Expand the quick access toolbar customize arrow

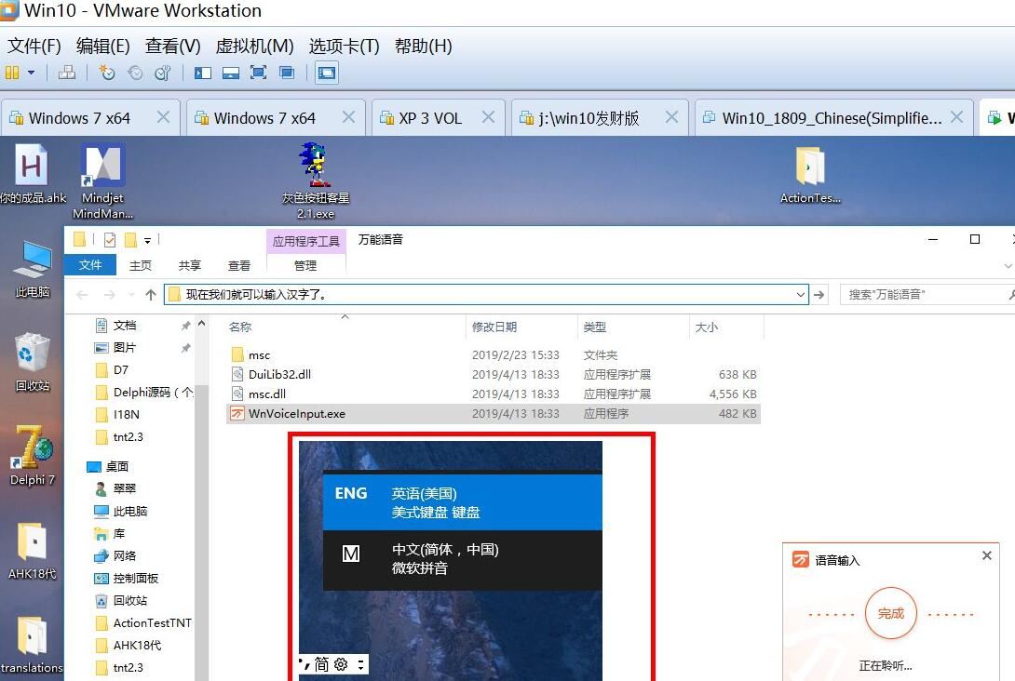[147, 241]
